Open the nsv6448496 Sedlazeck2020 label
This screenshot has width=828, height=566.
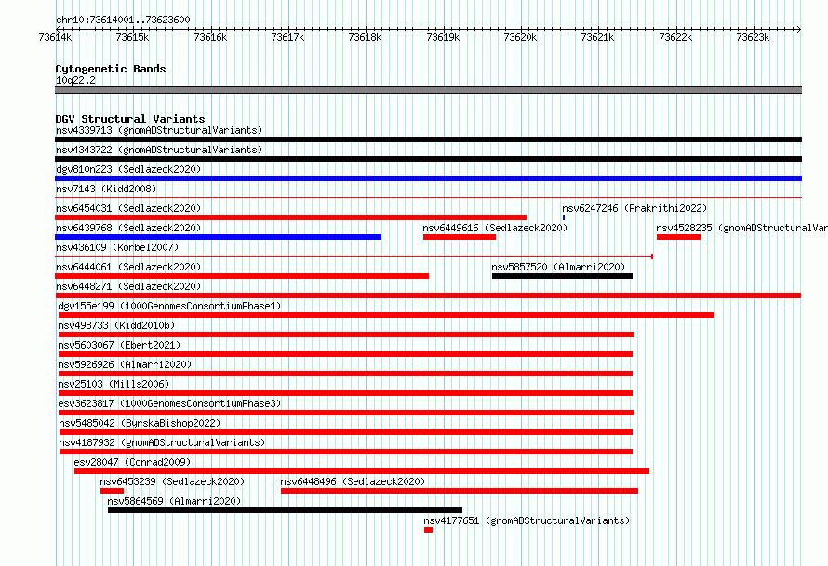pos(353,481)
